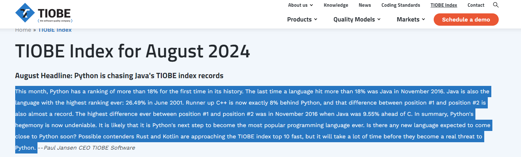Expand the About us chevron
This screenshot has width=521, height=157.
(x=311, y=5)
